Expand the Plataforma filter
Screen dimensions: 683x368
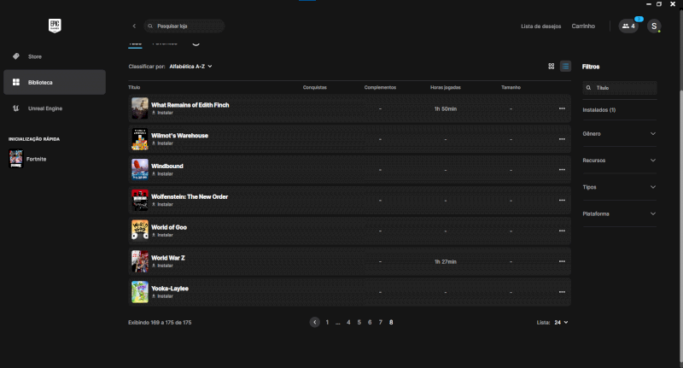click(x=619, y=213)
